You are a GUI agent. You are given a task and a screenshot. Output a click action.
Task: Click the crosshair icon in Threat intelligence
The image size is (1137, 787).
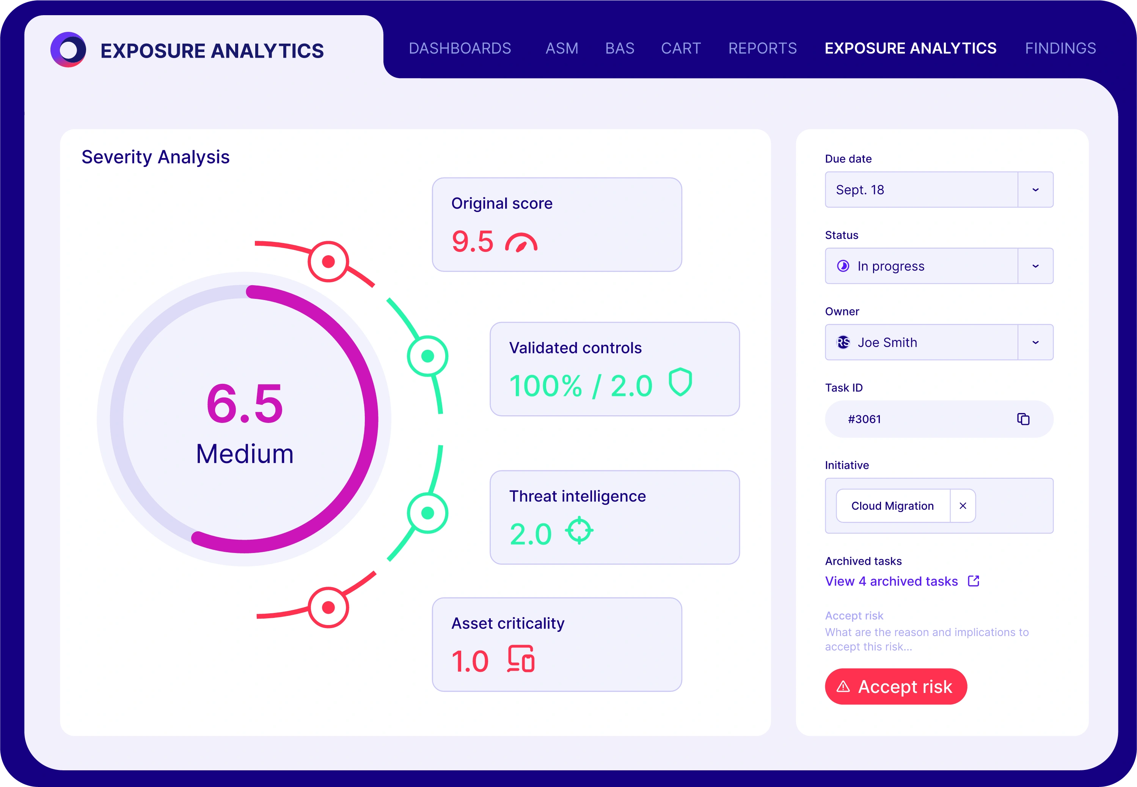tap(579, 531)
